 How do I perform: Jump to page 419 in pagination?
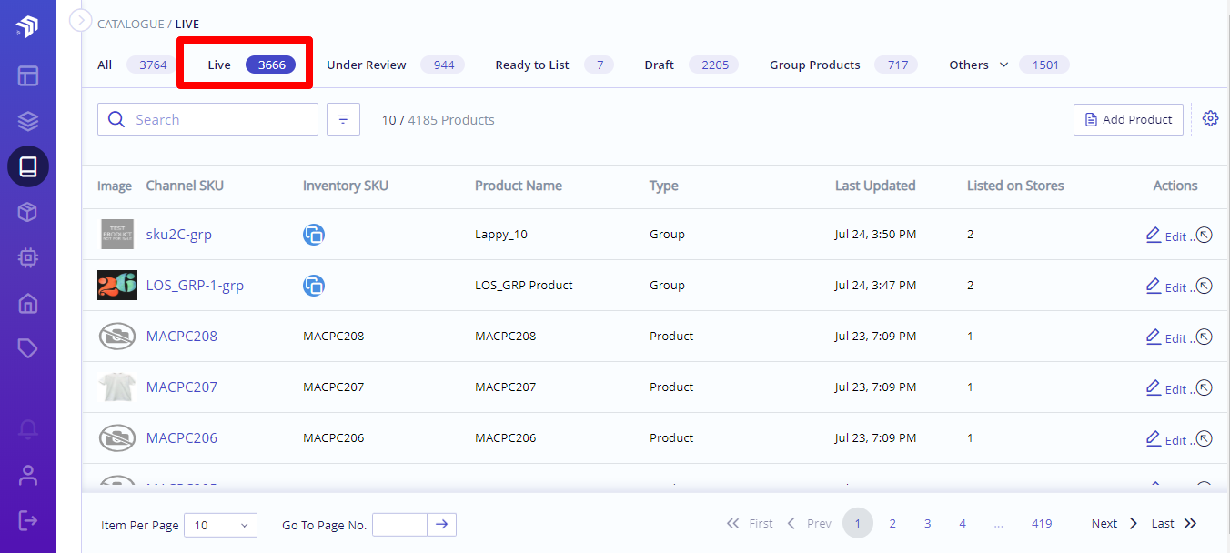pyautogui.click(x=1042, y=523)
